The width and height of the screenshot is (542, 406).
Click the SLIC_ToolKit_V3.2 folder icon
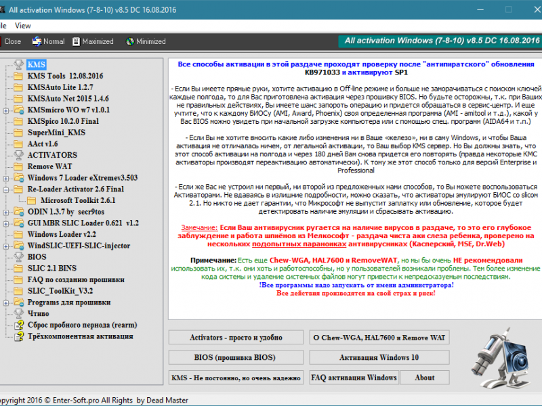pos(19,291)
